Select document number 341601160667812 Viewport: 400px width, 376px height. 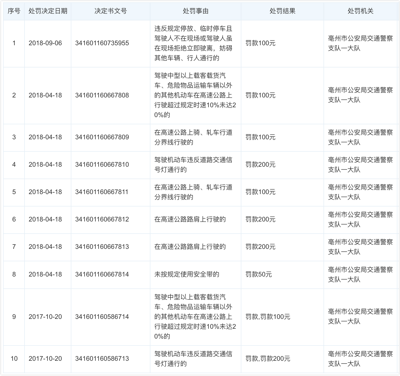102,219
